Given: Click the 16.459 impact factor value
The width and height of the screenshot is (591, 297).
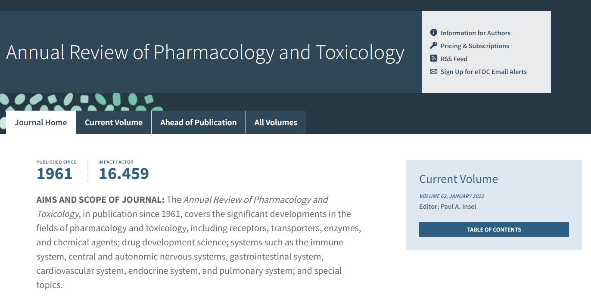Looking at the screenshot, I should click(x=124, y=174).
